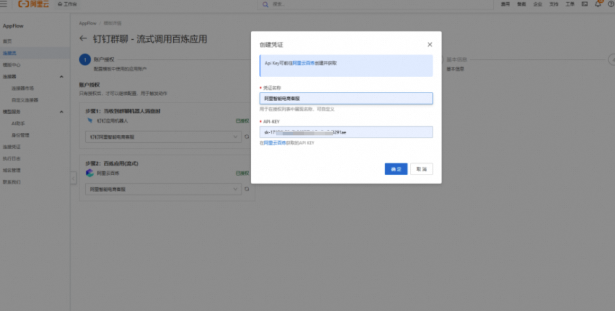The height and width of the screenshot is (311, 615).
Task: Select 域名管理 in the sidebar
Action: click(x=12, y=171)
